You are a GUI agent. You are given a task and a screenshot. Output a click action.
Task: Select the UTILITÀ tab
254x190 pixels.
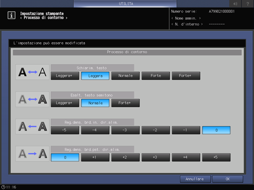pyautogui.click(x=125, y=3)
